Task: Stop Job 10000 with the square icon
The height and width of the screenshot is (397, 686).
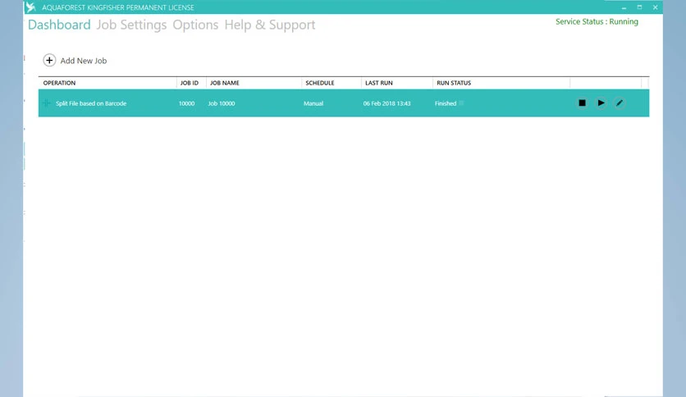Action: [582, 103]
